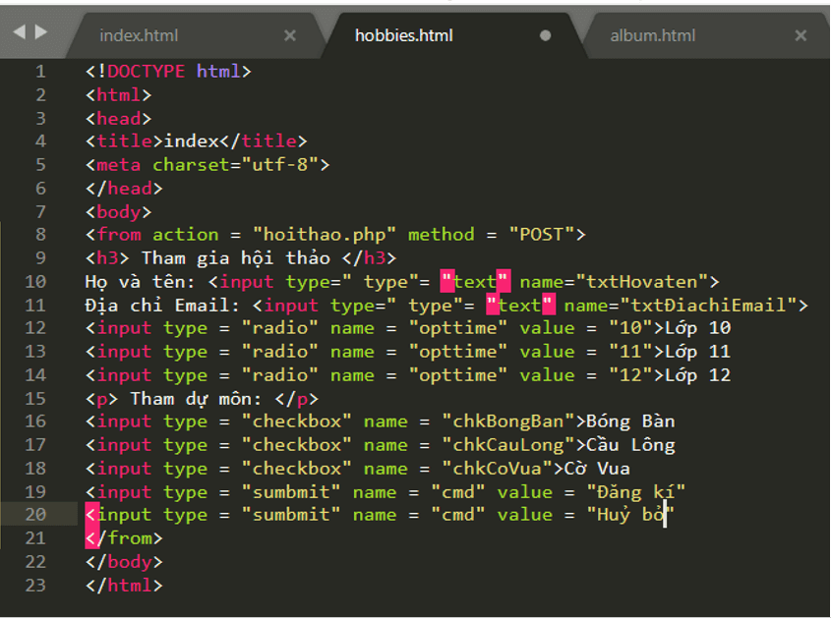Place cursor in "hoithao.php" on line 8
Viewport: 831px width, 618px height.
324,235
